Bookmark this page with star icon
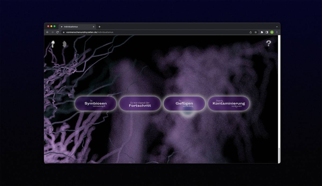This screenshot has width=322, height=186. [256, 32]
